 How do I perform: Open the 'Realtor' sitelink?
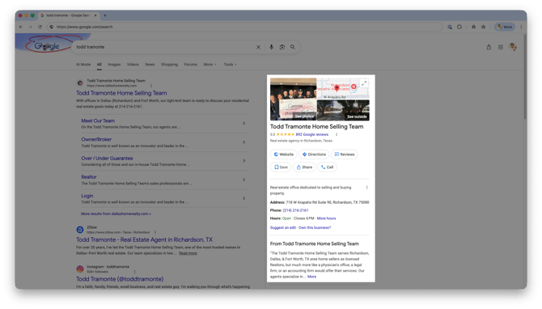pos(89,177)
